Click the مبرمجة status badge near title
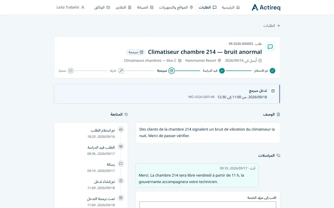The height and width of the screenshot is (208, 334). point(136,52)
